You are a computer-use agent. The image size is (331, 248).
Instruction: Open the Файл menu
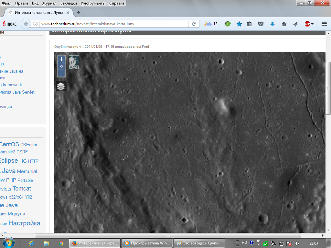click(6, 3)
